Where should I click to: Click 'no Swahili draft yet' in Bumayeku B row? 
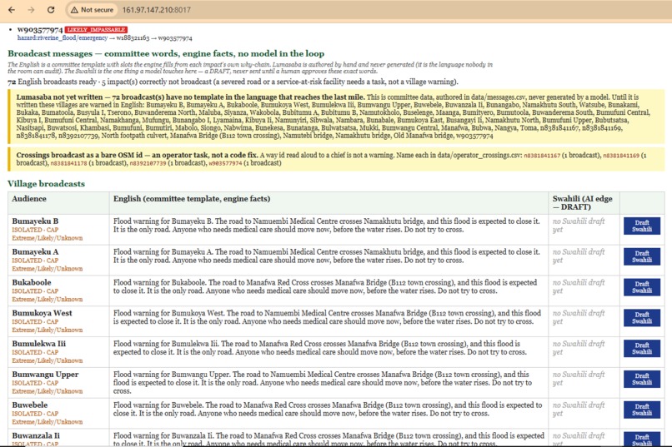pos(579,226)
